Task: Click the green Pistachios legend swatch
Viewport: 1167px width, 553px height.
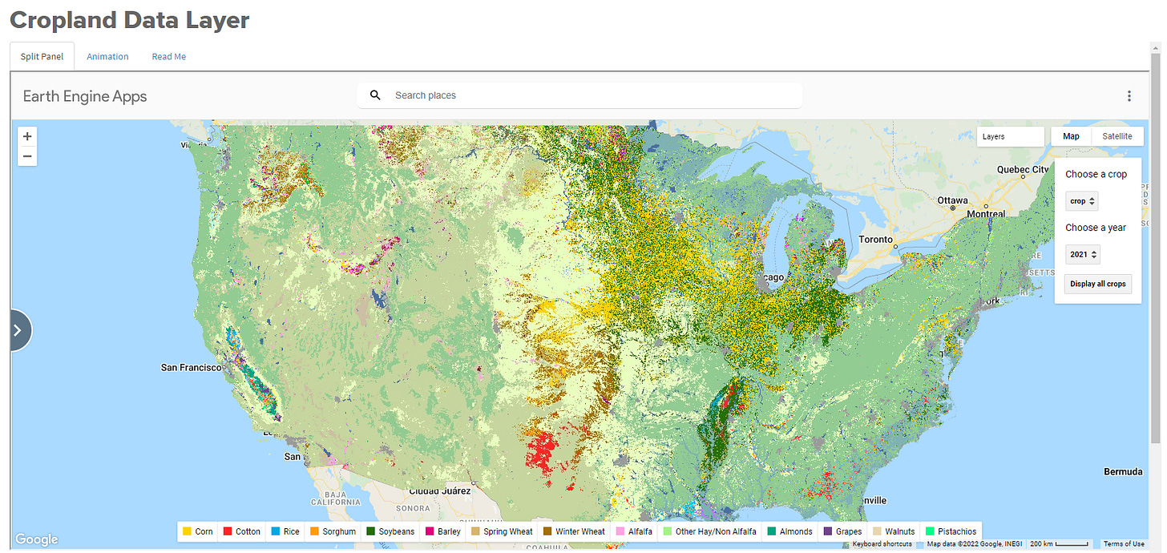Action: click(929, 531)
